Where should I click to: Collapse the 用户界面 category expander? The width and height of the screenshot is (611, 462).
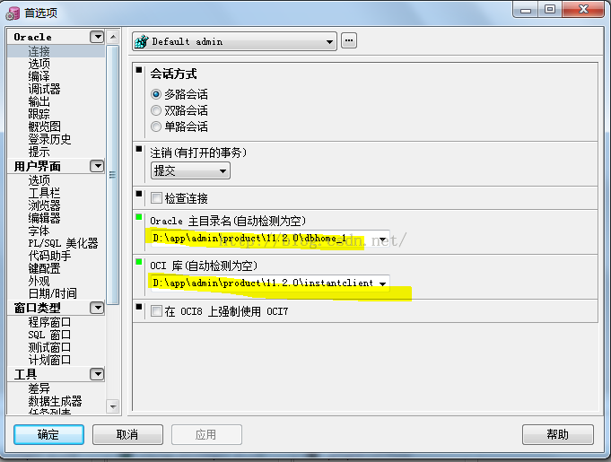[x=97, y=166]
